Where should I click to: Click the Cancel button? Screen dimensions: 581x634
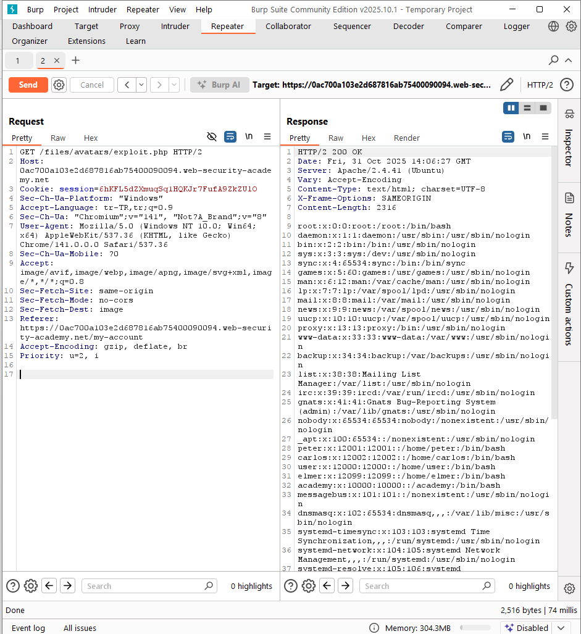[x=92, y=85]
